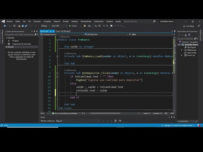203x152 pixels.
Task: Click the save file icon
Action: click(x=23, y=26)
